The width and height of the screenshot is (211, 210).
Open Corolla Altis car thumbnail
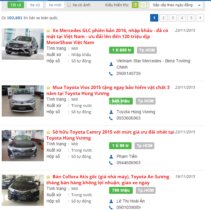pyautogui.click(x=23, y=190)
